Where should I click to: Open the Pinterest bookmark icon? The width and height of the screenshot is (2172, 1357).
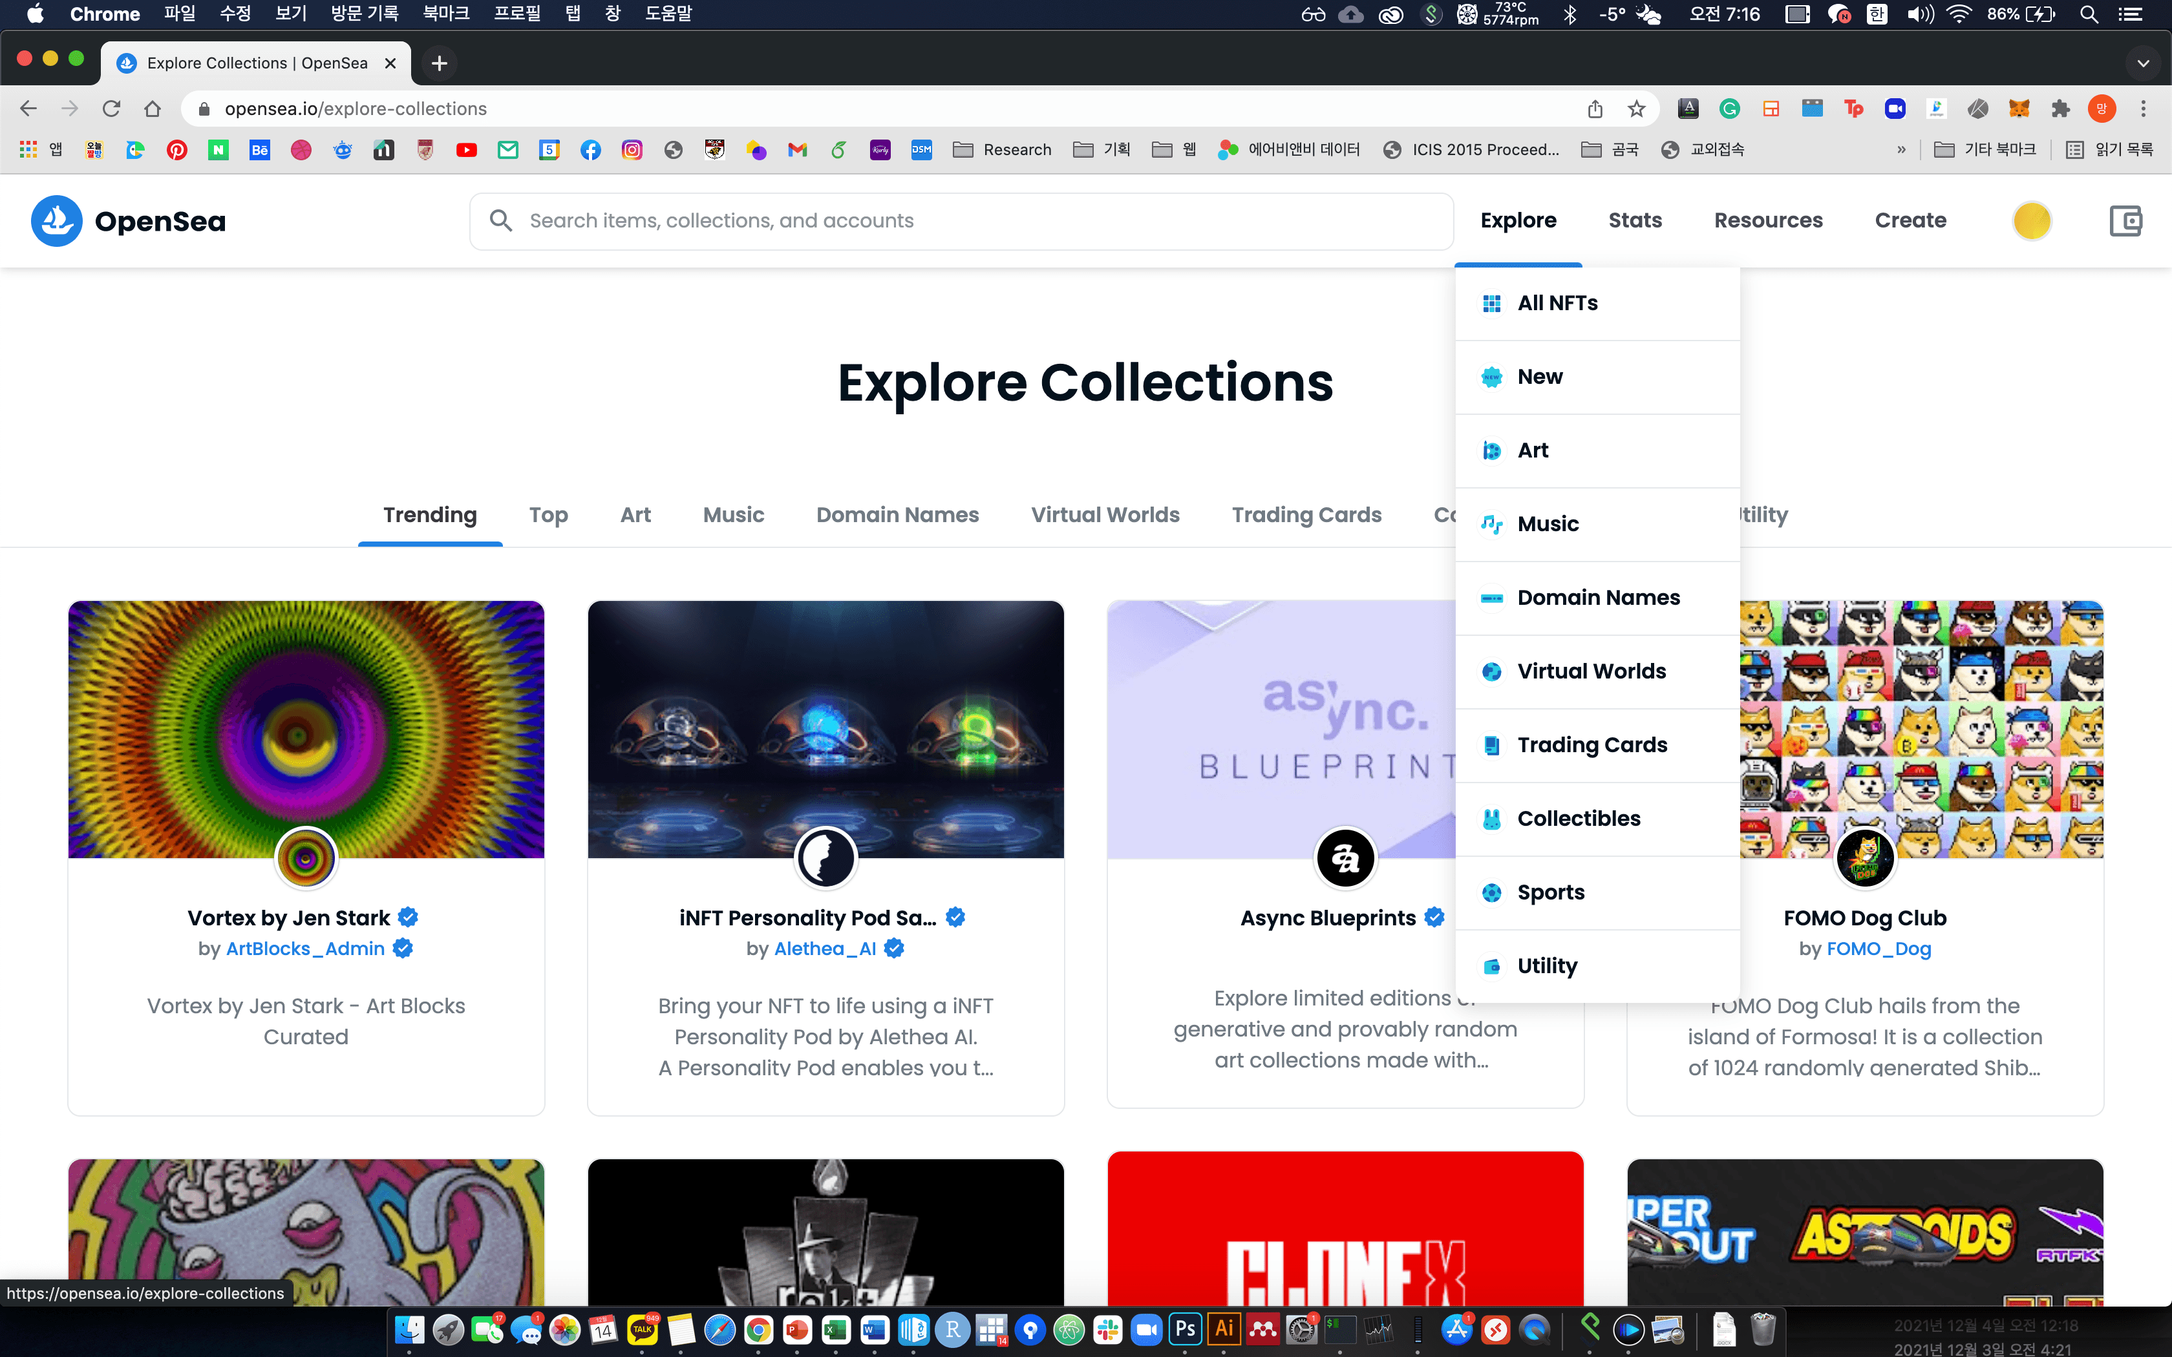(x=177, y=150)
